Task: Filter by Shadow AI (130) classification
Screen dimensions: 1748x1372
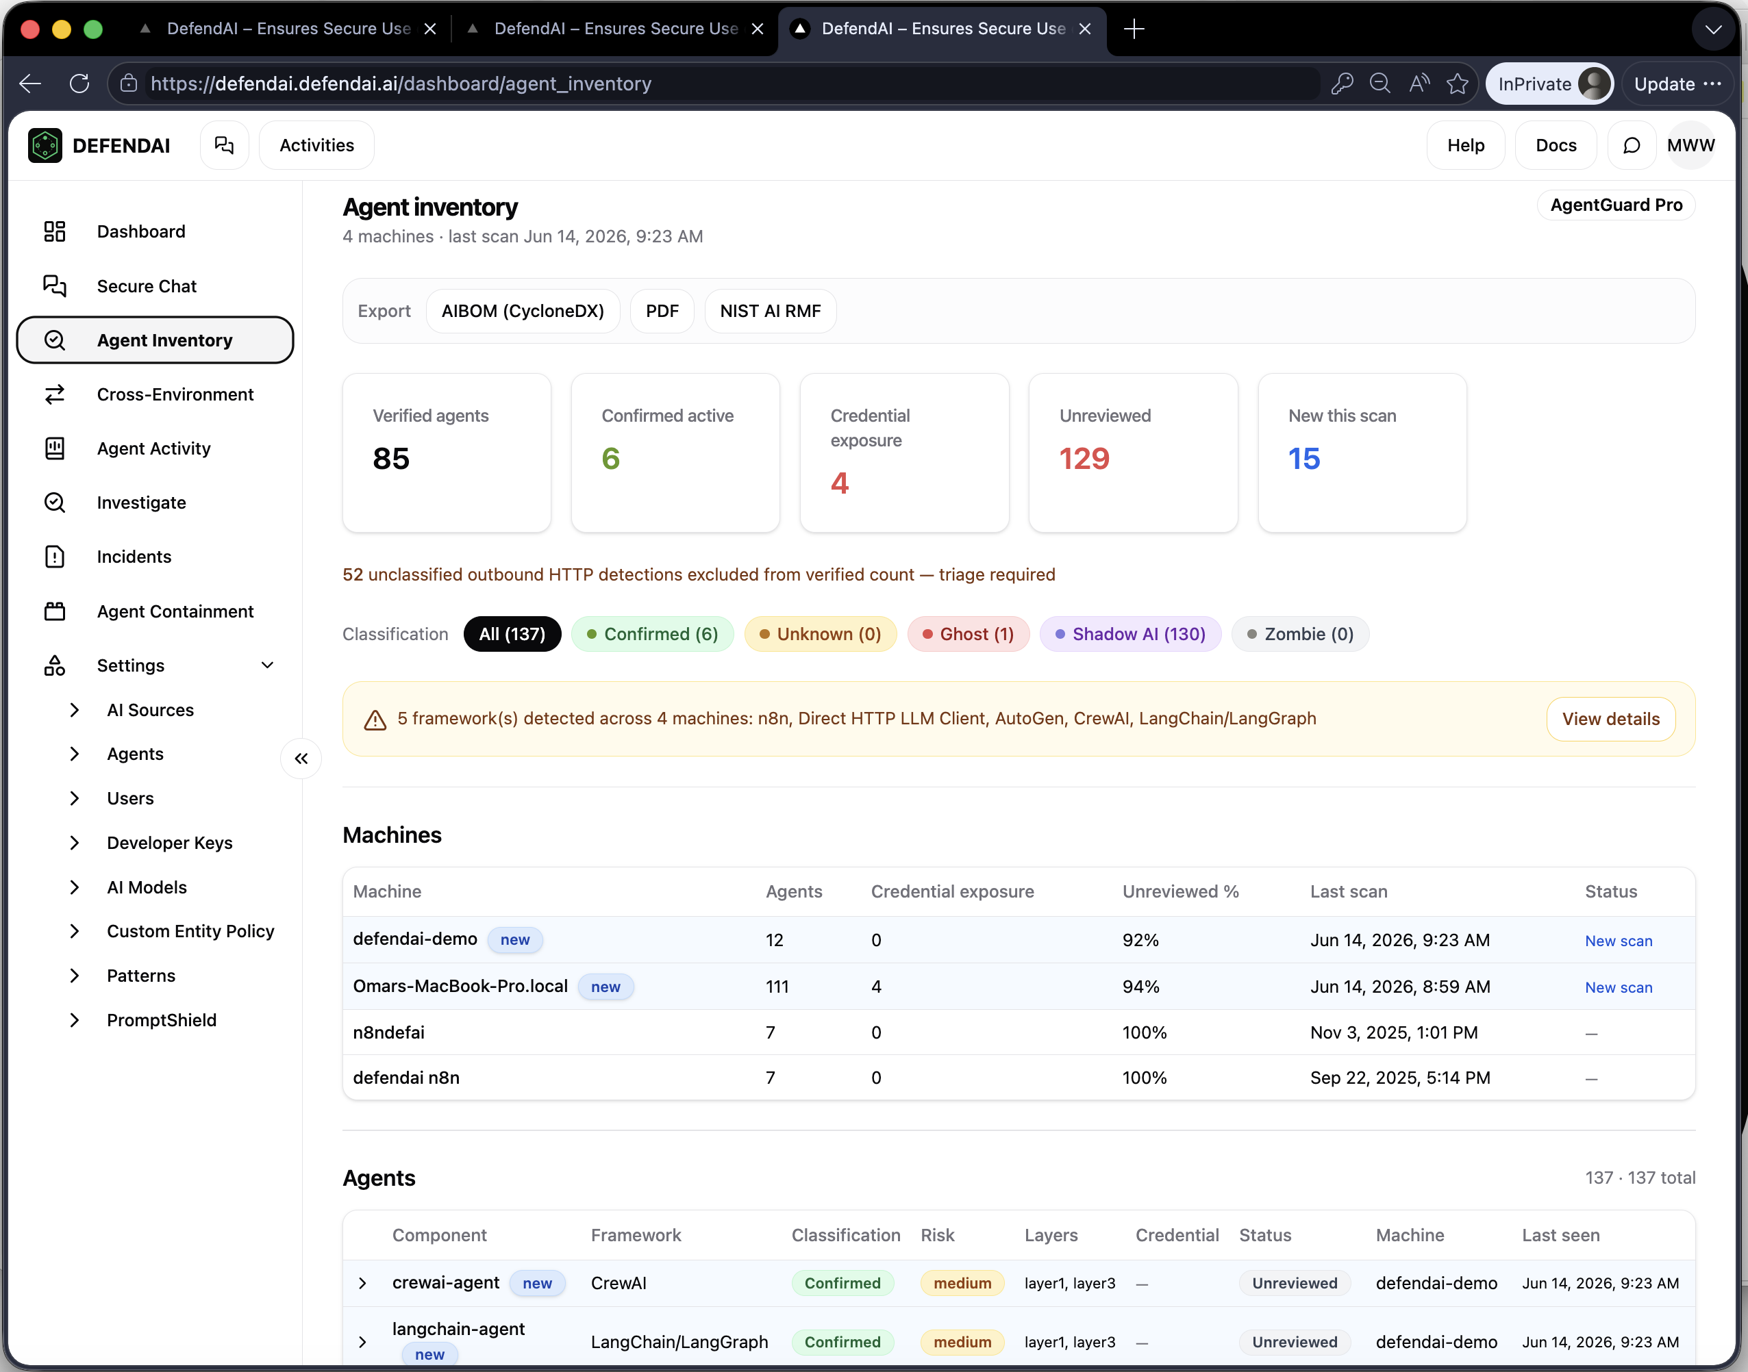Action: coord(1131,635)
